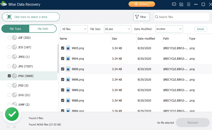Open the Date Modified Anytime dropdown
This screenshot has height=130, width=212.
[169, 29]
